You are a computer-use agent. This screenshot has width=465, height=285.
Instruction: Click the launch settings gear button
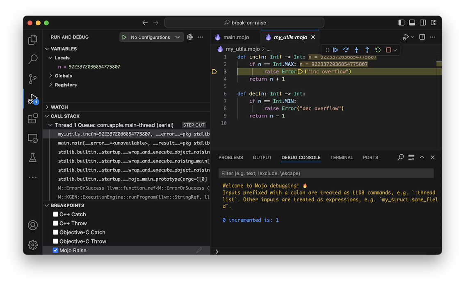pos(189,37)
